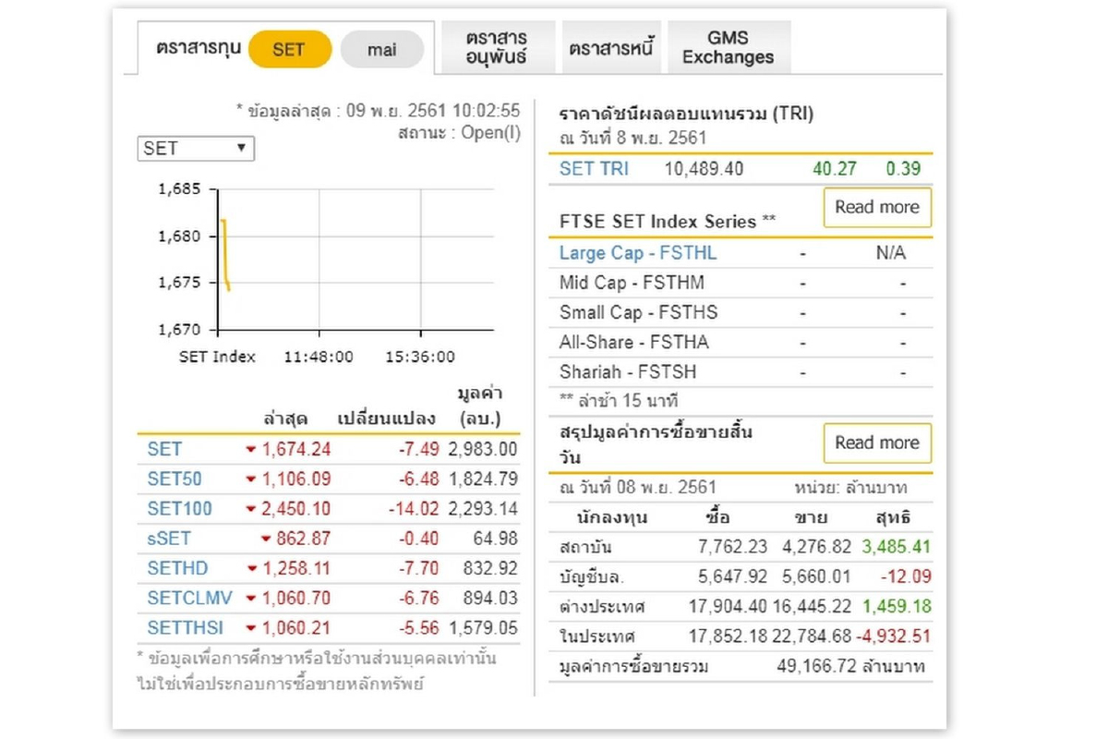1108x739 pixels.
Task: Click the บัญชีบล. net value -12.09
Action: 907,577
